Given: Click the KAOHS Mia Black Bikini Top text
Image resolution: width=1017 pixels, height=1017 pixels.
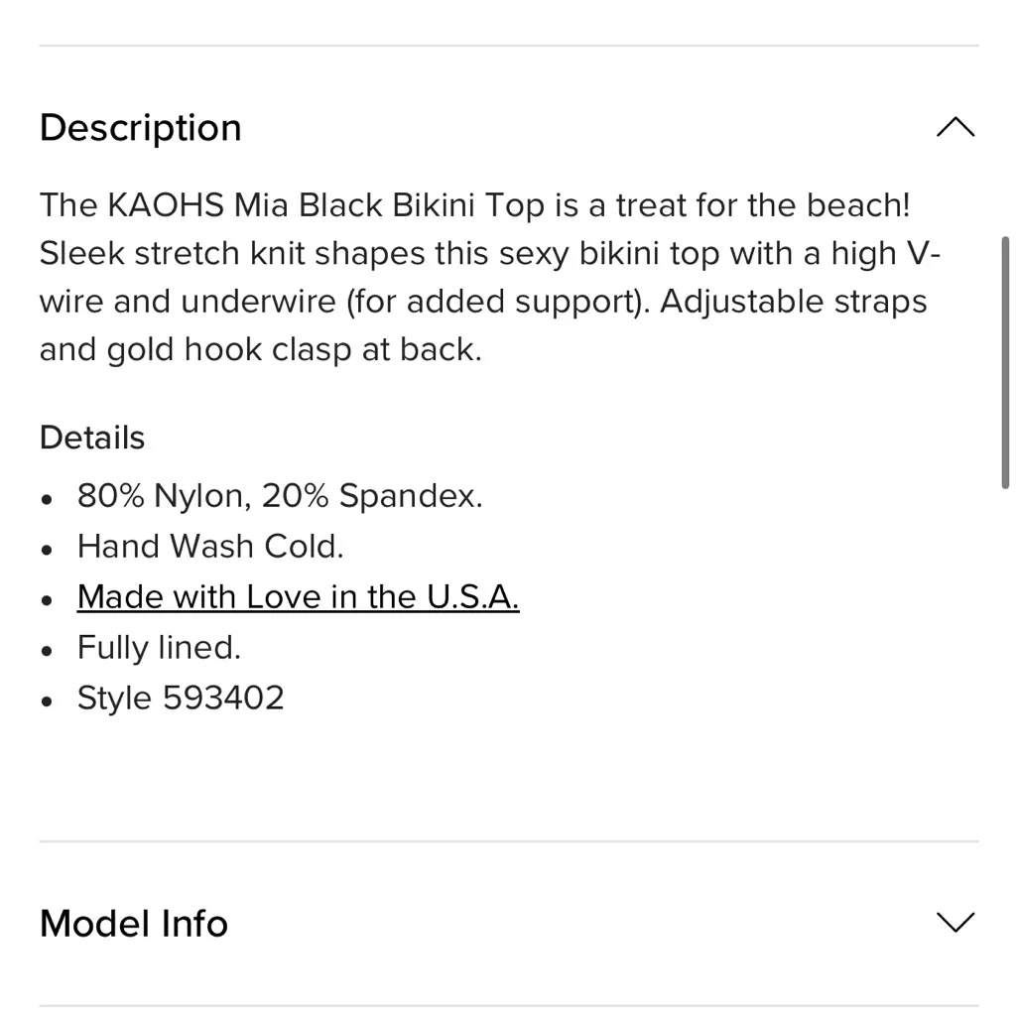Looking at the screenshot, I should [x=327, y=205].
